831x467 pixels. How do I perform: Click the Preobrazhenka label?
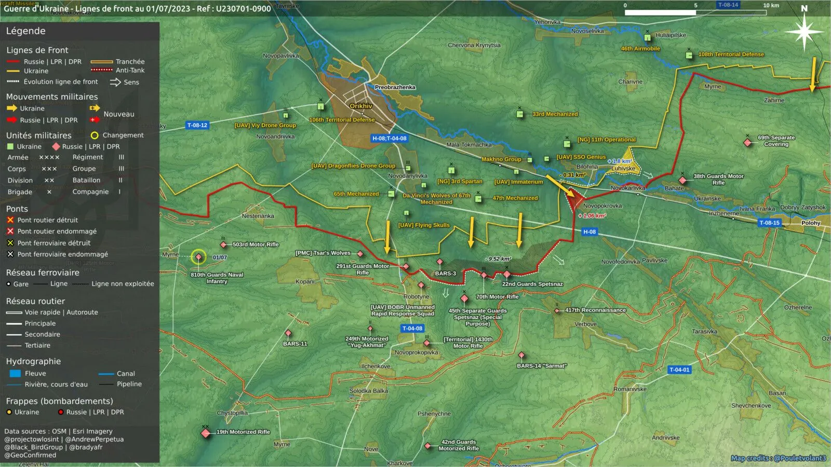[x=395, y=87]
